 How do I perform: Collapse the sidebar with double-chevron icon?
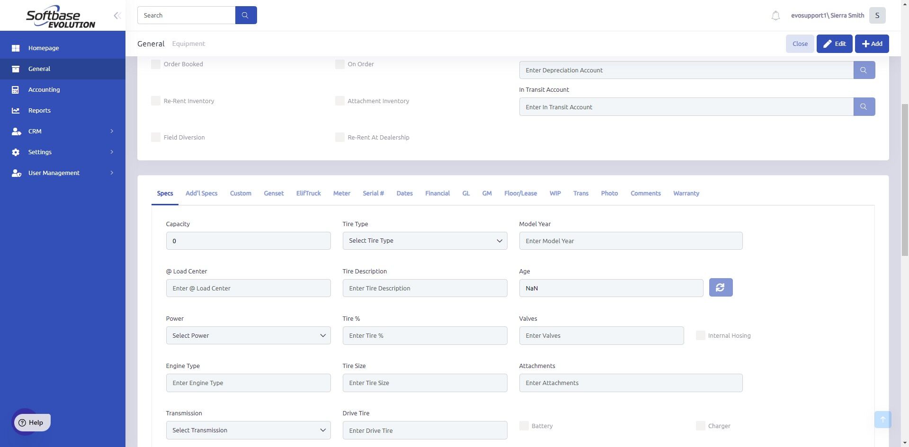[x=117, y=16]
